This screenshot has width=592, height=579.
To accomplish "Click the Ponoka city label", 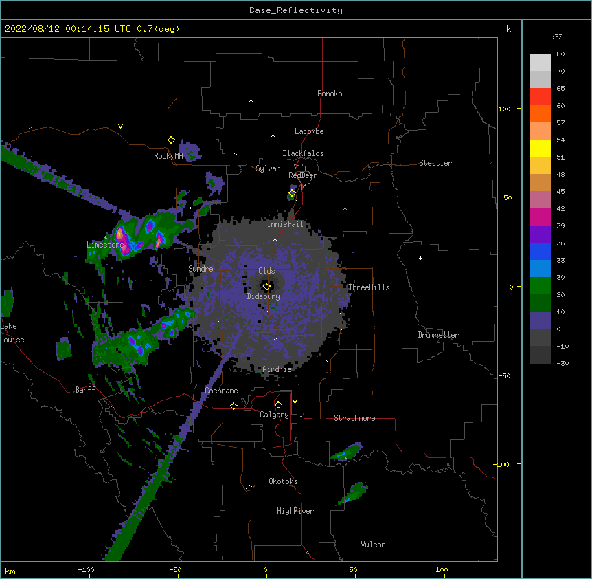I will click(x=330, y=94).
